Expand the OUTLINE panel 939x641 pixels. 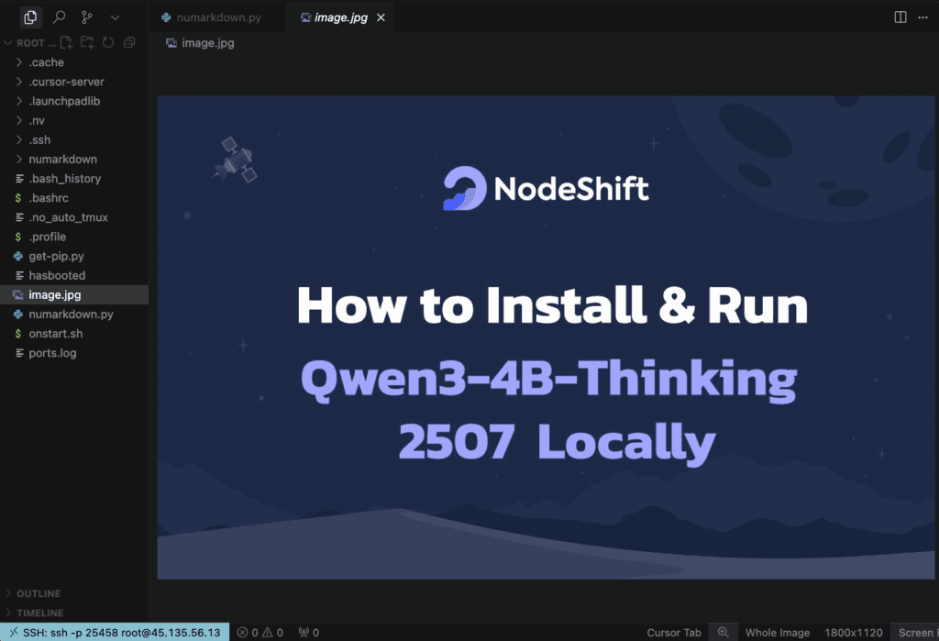click(74, 593)
